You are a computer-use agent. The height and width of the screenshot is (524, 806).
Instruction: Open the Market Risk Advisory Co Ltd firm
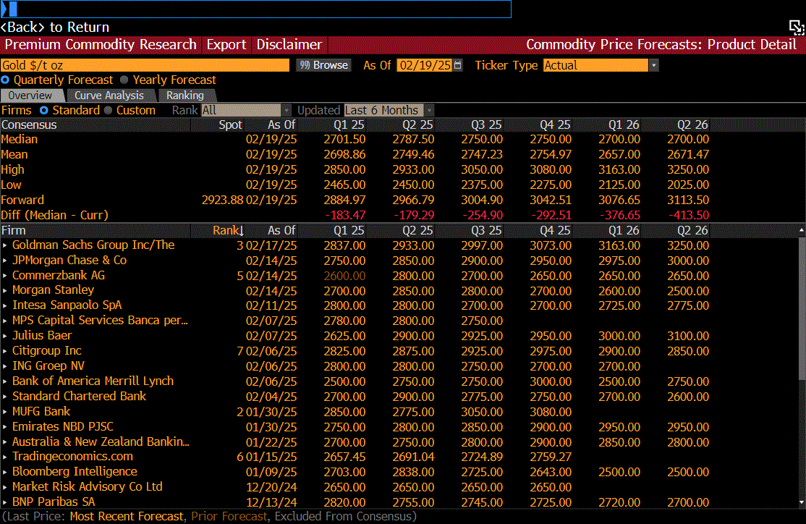click(x=88, y=487)
